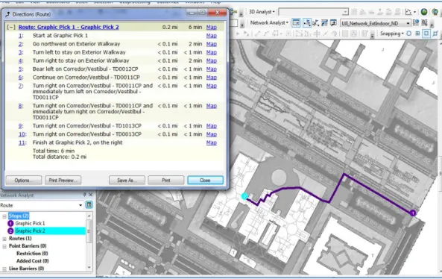Pin the Network Analyst panel with auto-hide icon
The image size is (442, 279).
click(x=84, y=195)
